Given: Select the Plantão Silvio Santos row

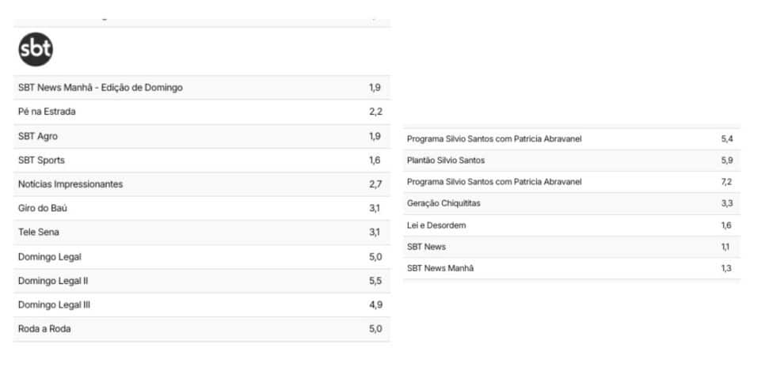Looking at the screenshot, I should coord(572,161).
